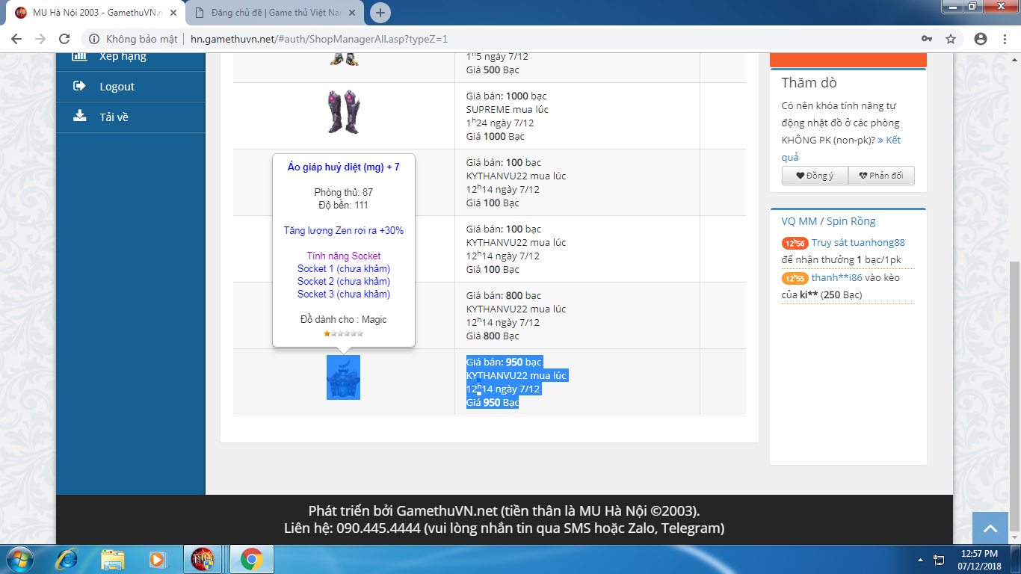
Task: Open the Windows Start menu
Action: (19, 559)
